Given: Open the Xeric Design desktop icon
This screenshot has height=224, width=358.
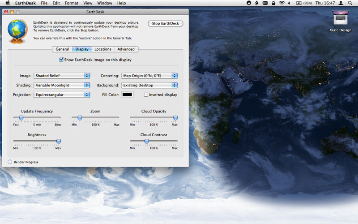Looking at the screenshot, I should 341,22.
